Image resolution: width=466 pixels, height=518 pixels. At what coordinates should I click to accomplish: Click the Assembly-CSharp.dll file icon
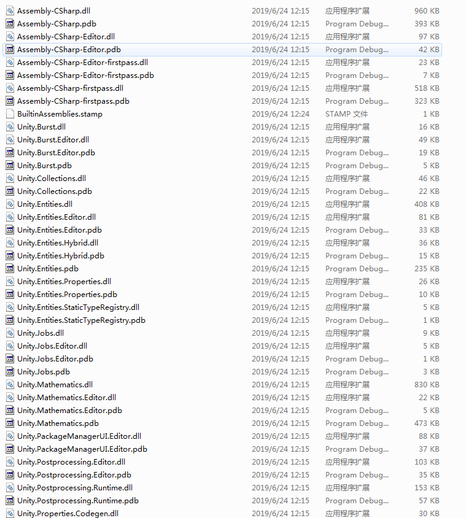tap(10, 11)
